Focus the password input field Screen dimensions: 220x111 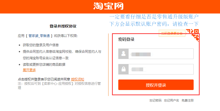(161, 69)
